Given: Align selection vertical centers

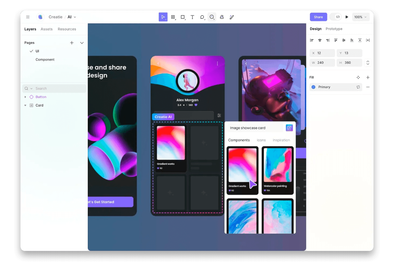Looking at the screenshot, I should [344, 40].
